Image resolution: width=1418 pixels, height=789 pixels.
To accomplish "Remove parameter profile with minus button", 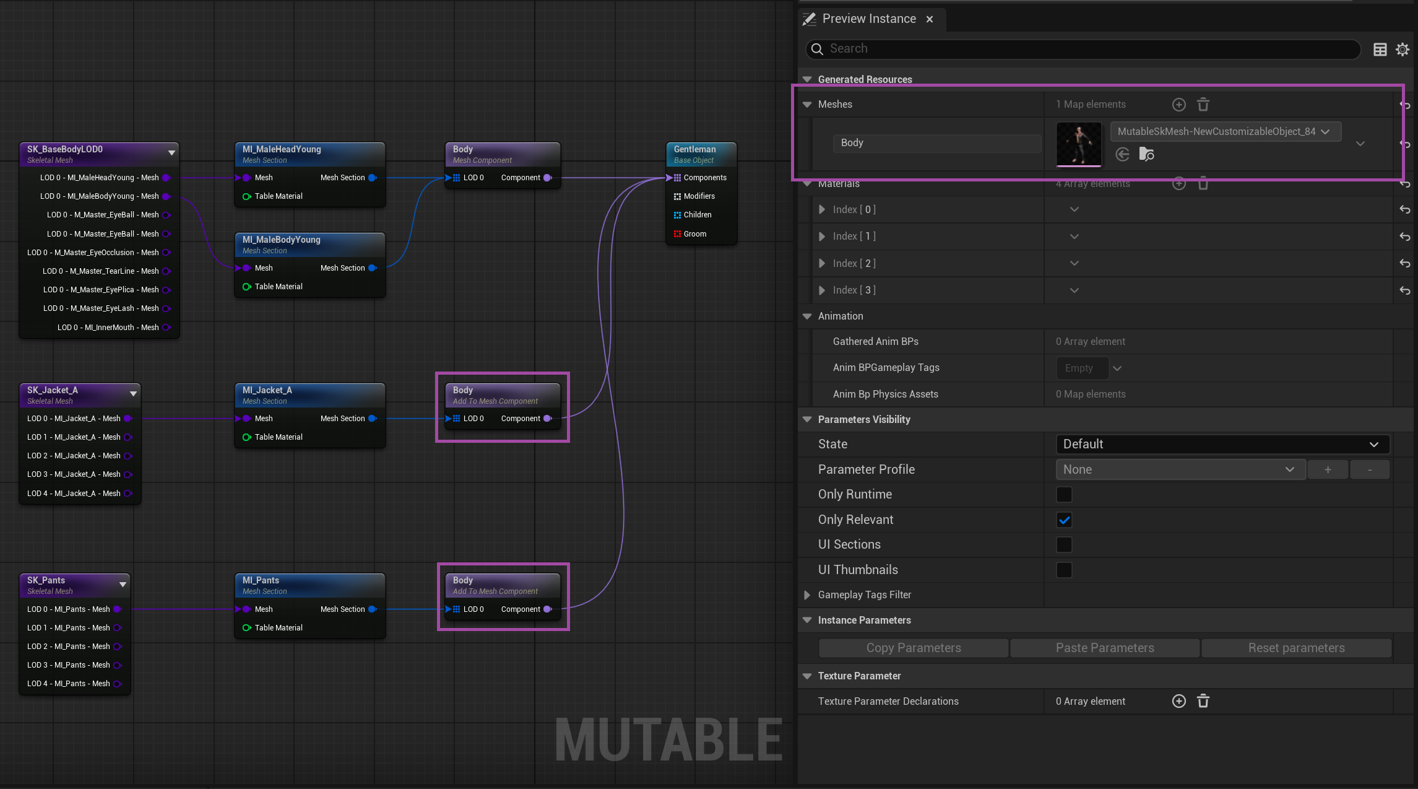I will pyautogui.click(x=1370, y=470).
